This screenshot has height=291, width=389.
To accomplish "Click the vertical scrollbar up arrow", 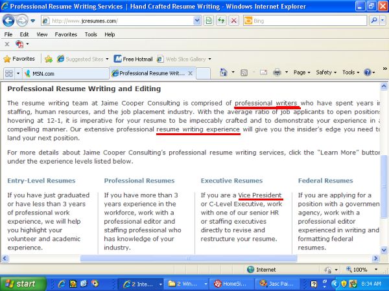I will point(384,87).
